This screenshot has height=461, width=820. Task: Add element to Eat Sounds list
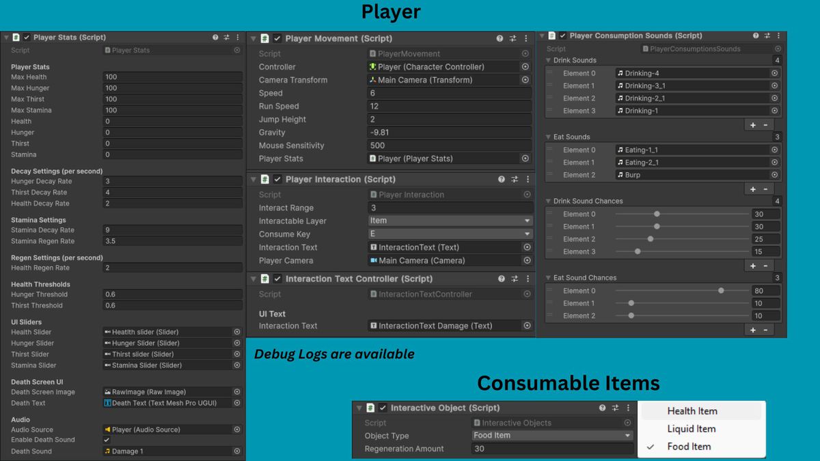tap(753, 189)
